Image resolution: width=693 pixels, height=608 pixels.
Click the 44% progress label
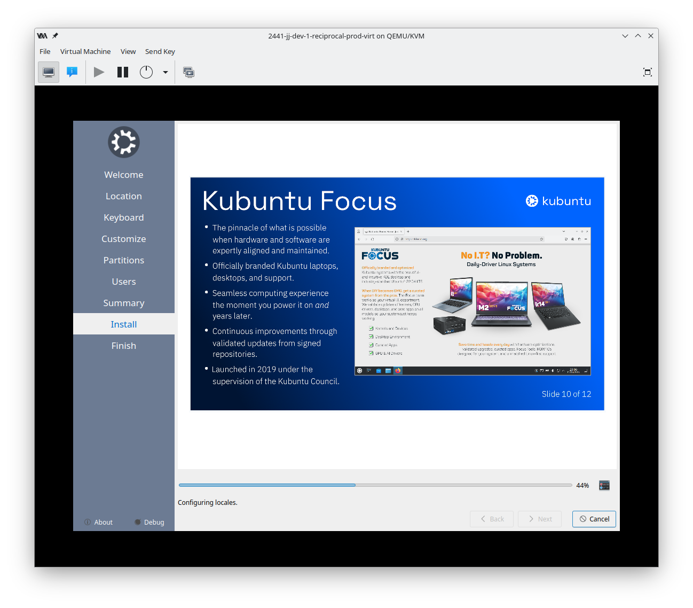pyautogui.click(x=582, y=485)
